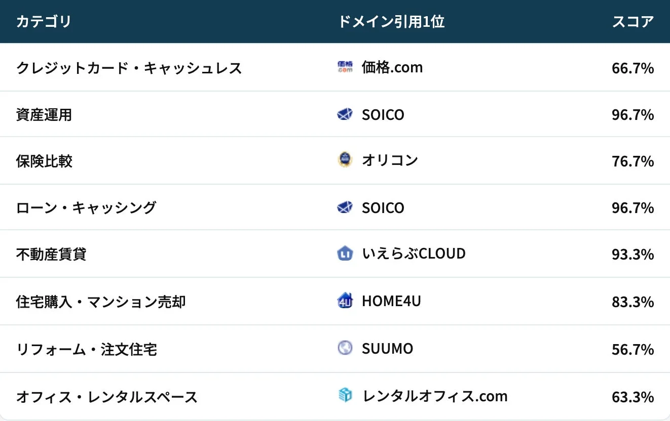Open the SUUMO domain link
This screenshot has height=421, width=670.
point(387,348)
